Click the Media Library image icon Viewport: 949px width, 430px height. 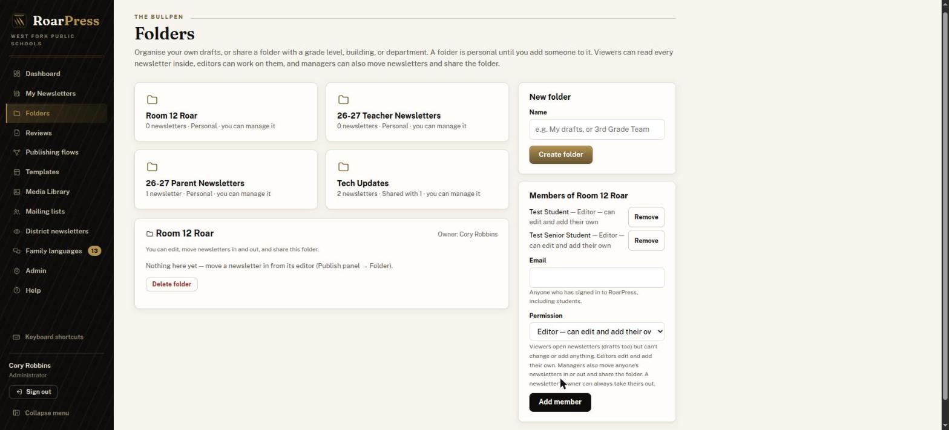tap(17, 192)
